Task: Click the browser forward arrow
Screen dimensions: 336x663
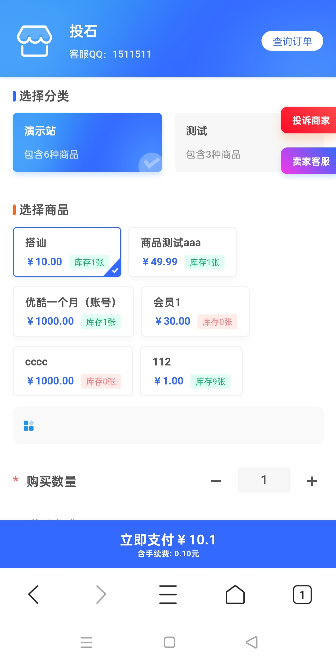Action: 101,594
